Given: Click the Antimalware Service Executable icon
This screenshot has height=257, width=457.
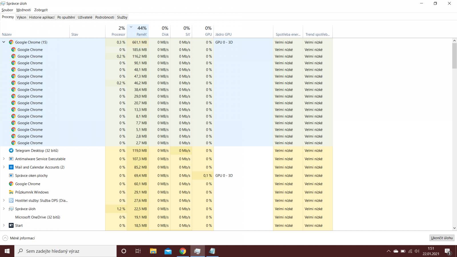Looking at the screenshot, I should click(x=11, y=159).
